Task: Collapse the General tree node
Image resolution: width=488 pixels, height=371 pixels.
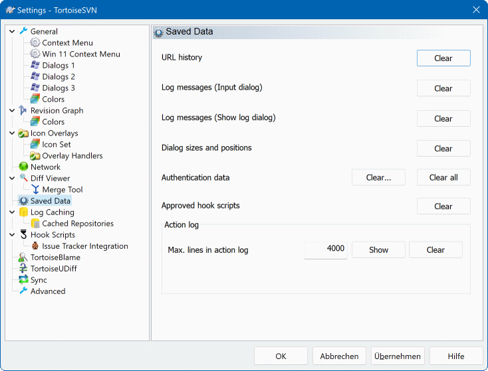Action: pos(12,31)
